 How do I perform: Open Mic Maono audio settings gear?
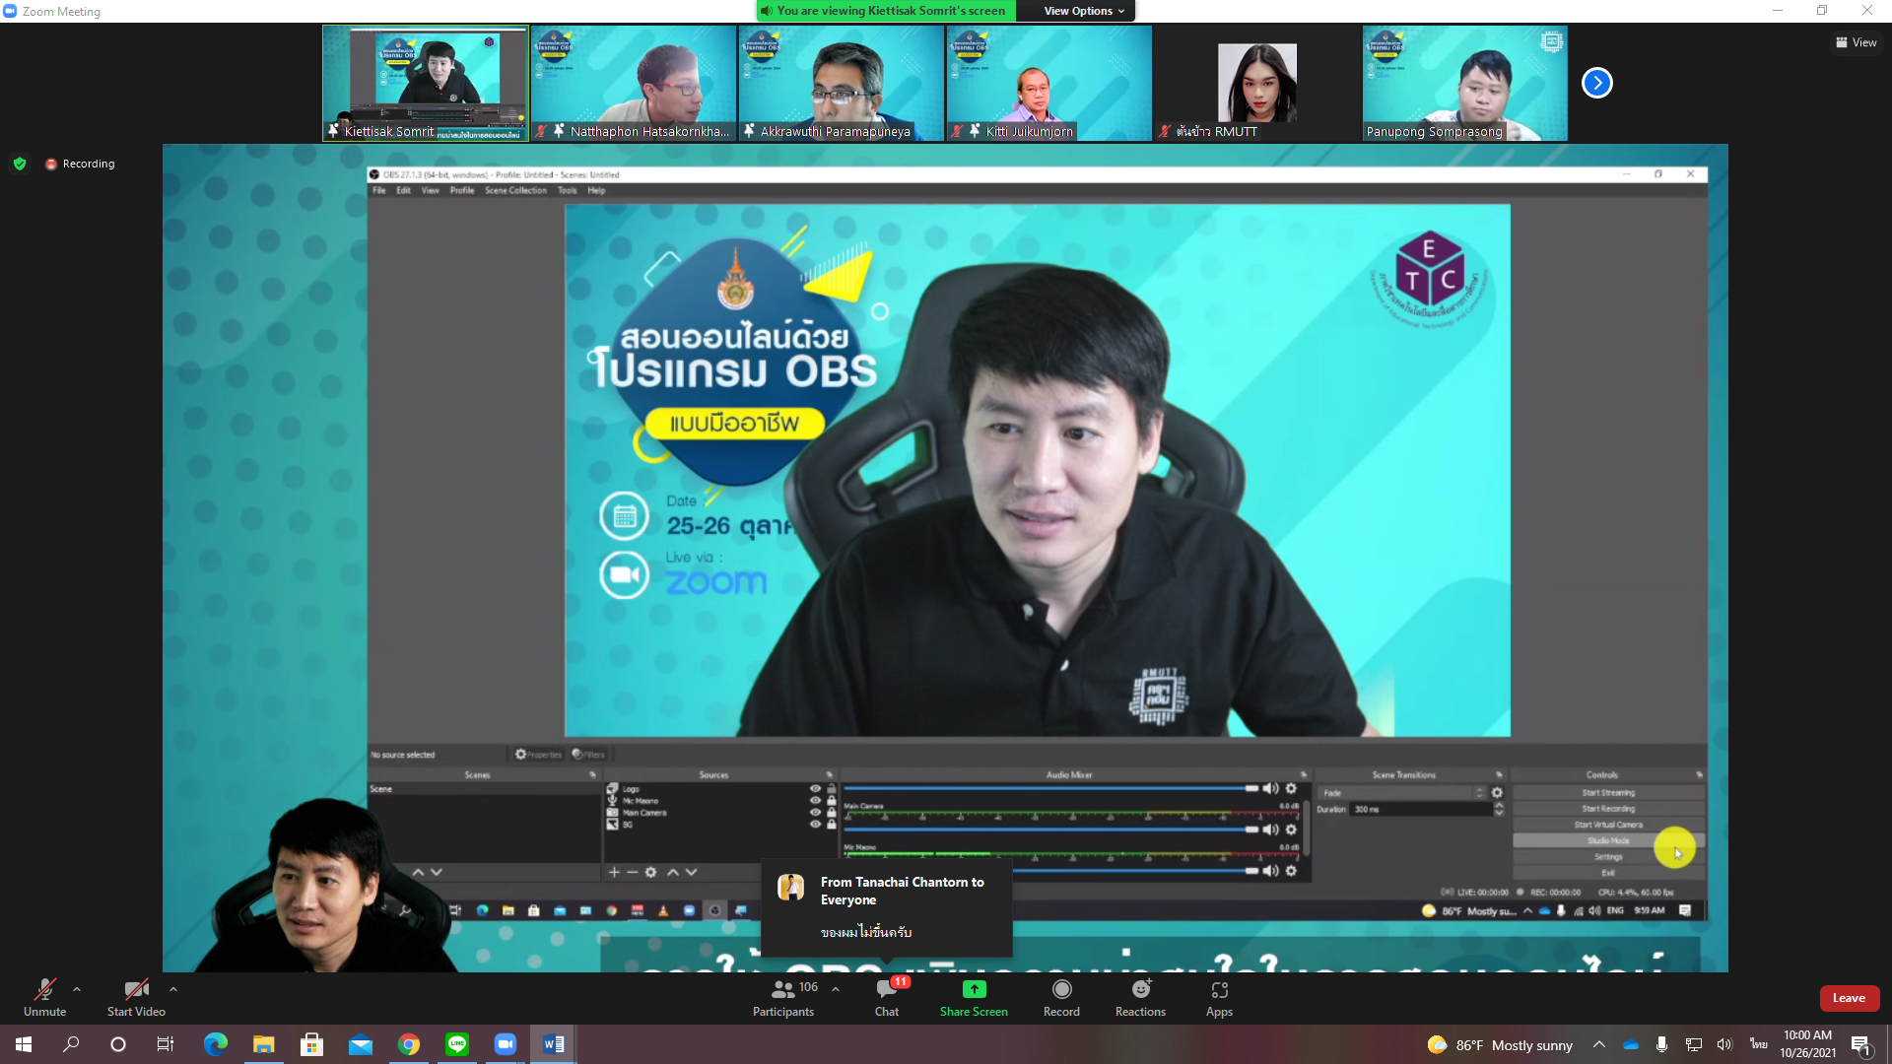point(1291,871)
